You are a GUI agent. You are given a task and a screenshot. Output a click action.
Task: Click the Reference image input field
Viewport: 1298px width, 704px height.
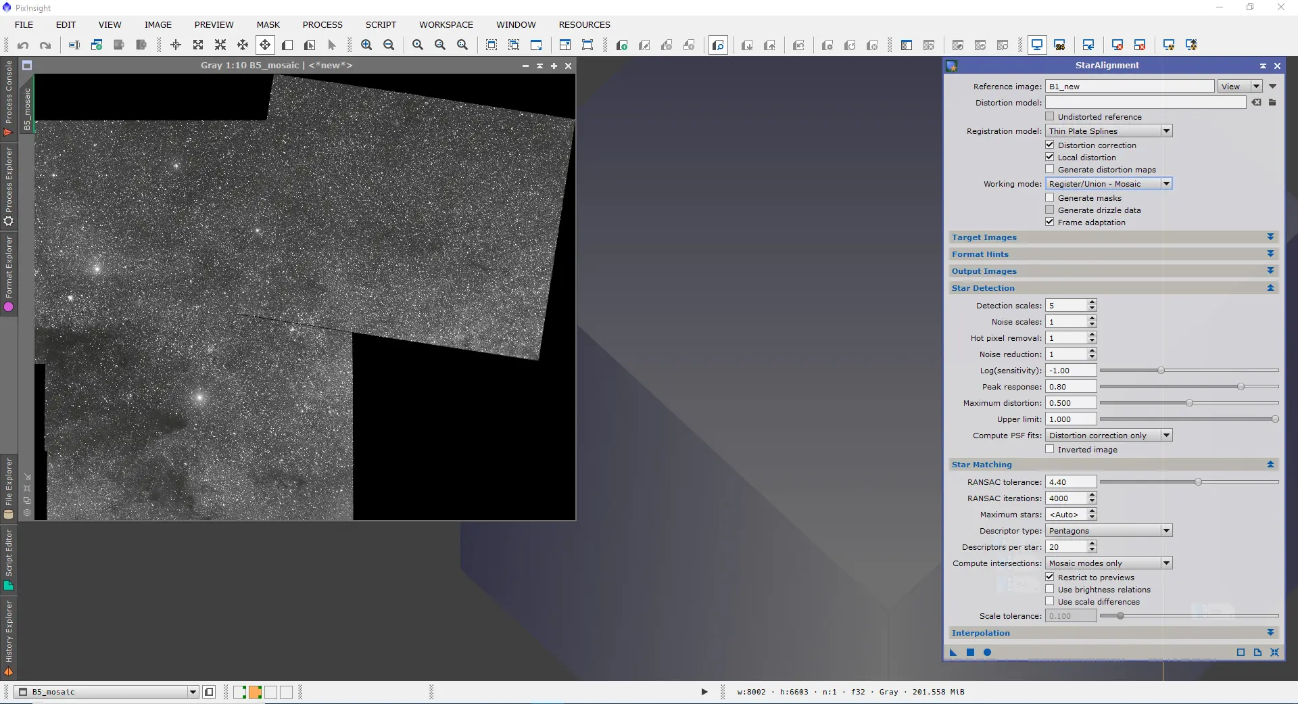pos(1130,87)
